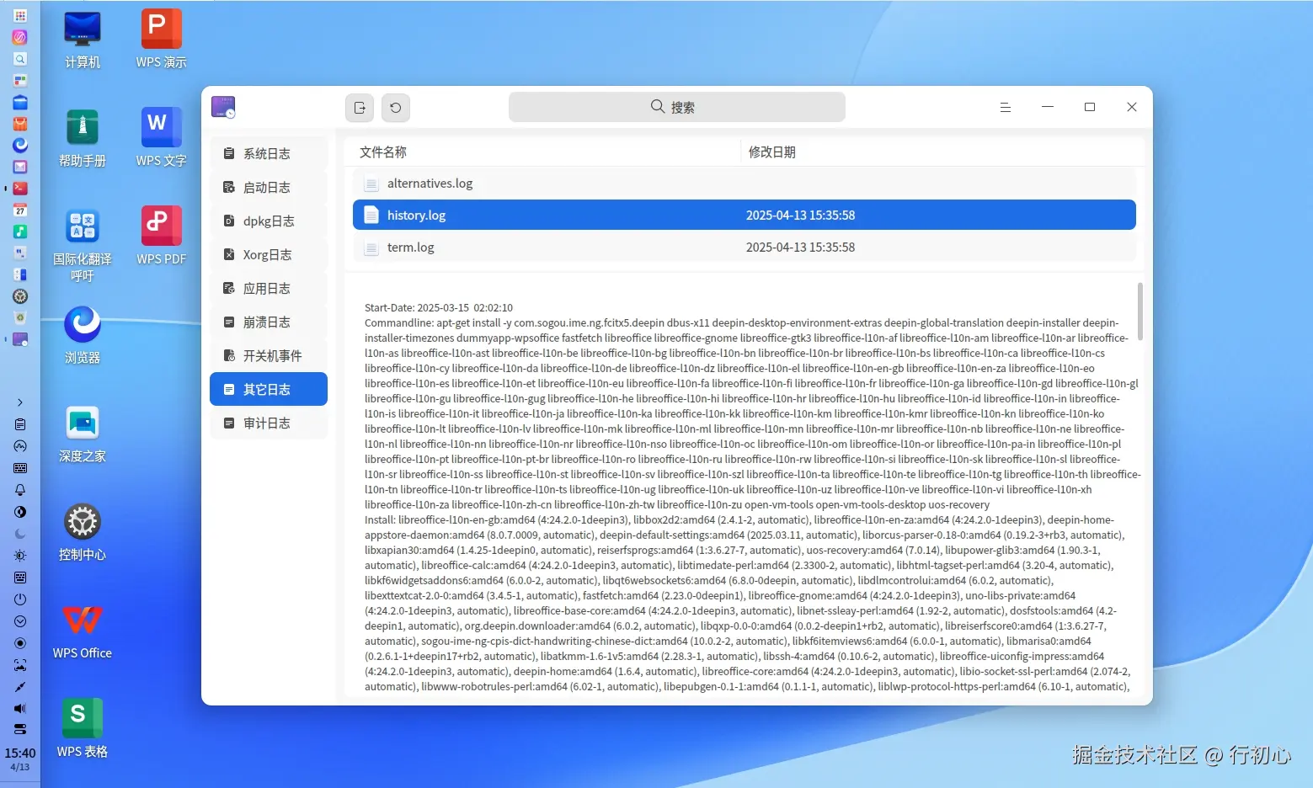Open 帮助手册 desktop icon

pyautogui.click(x=83, y=139)
